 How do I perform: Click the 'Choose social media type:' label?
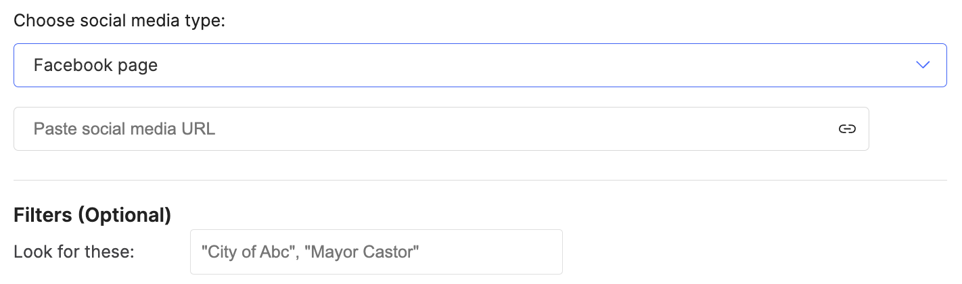119,20
